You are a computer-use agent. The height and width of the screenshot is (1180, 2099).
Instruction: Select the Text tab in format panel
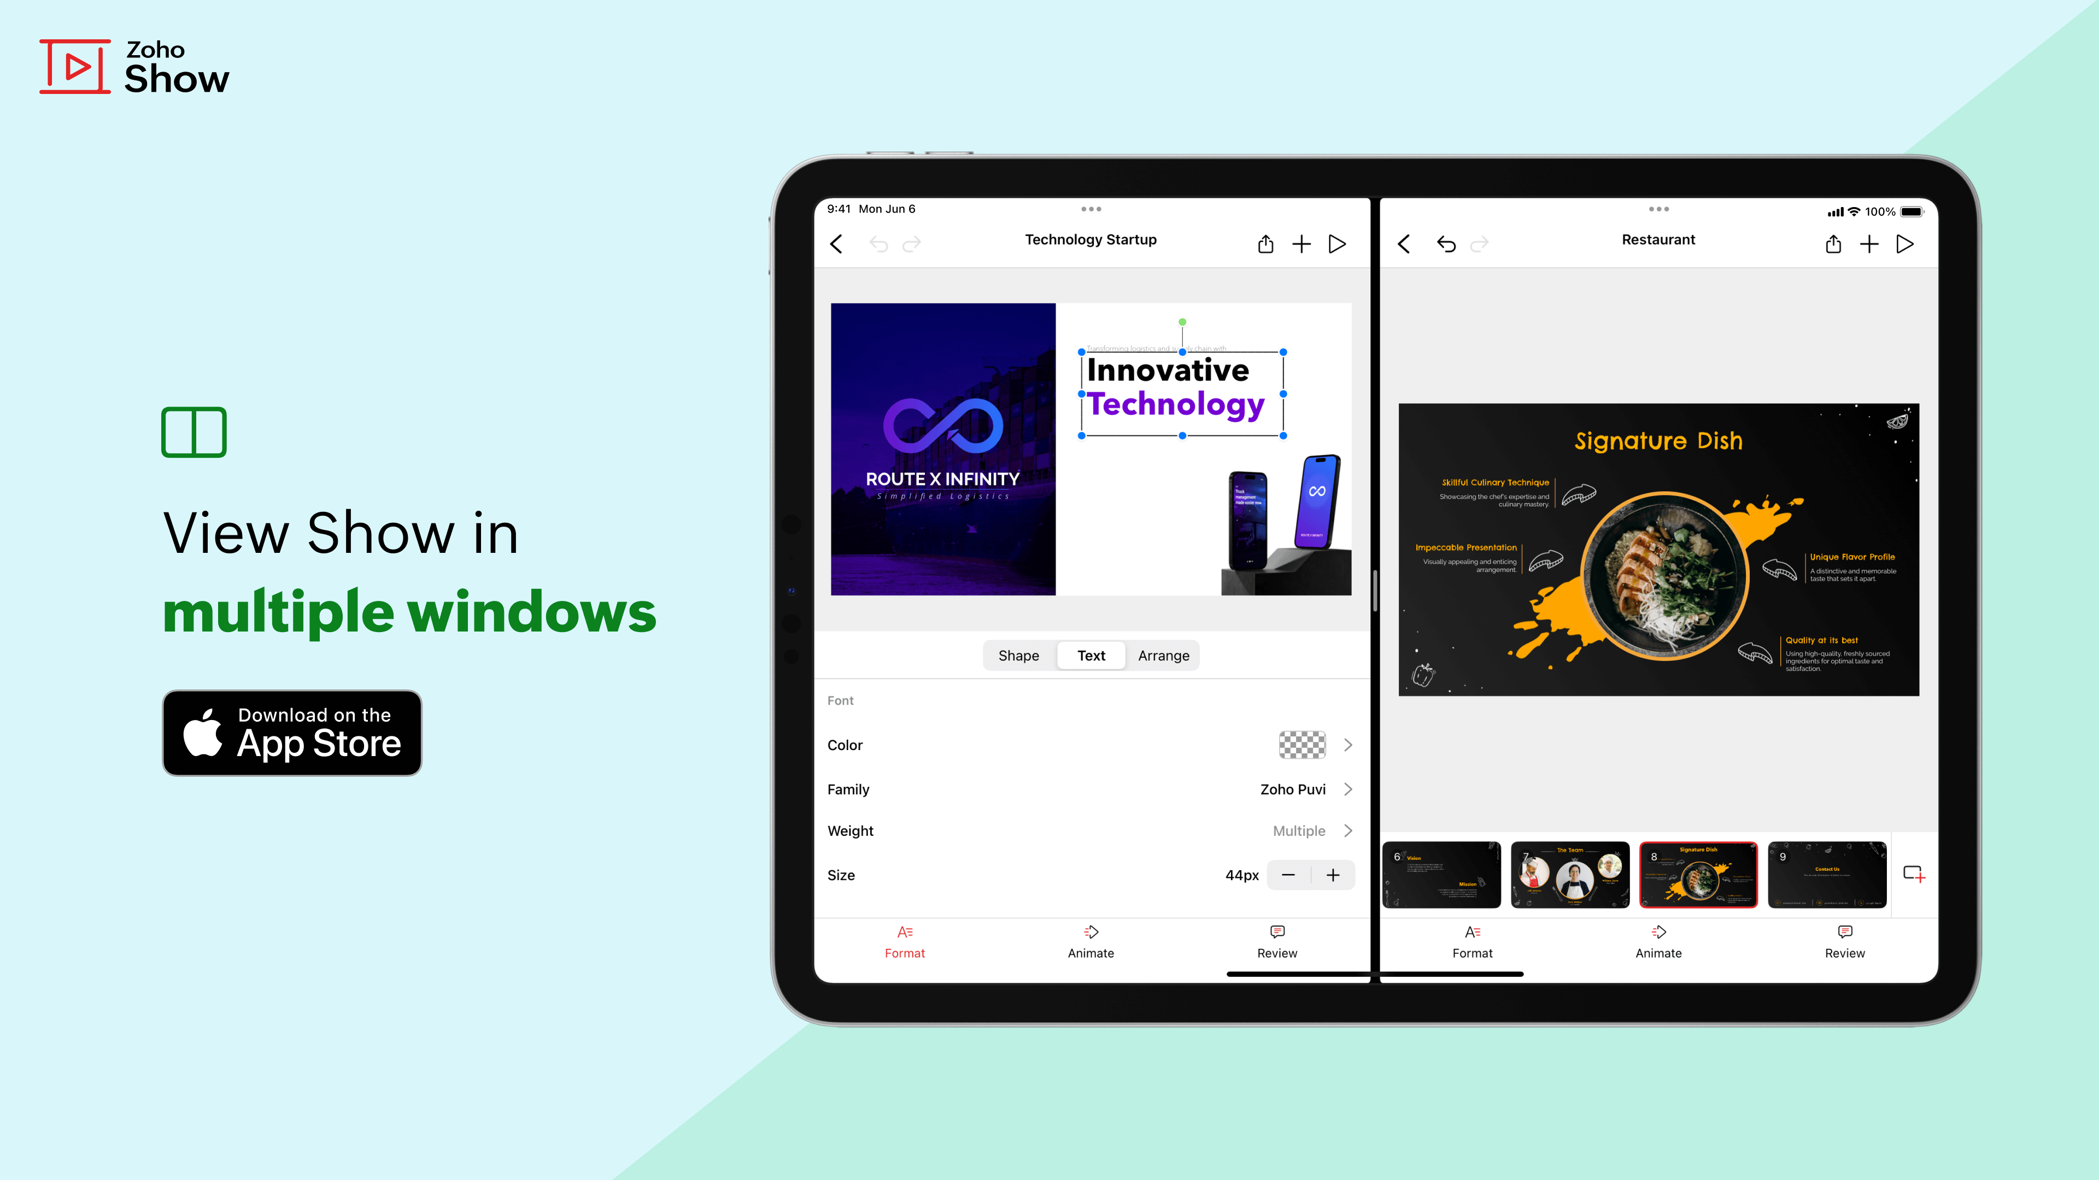pos(1090,656)
